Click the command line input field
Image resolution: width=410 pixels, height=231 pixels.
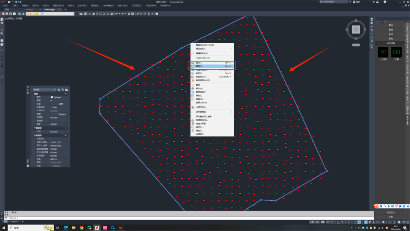[191, 218]
